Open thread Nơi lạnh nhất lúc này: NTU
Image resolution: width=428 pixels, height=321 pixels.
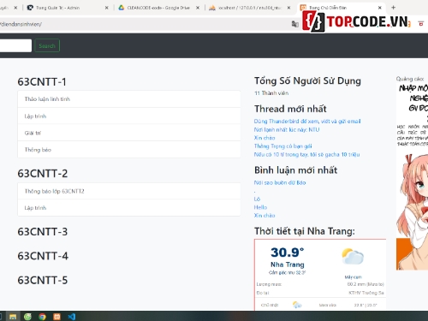(287, 129)
